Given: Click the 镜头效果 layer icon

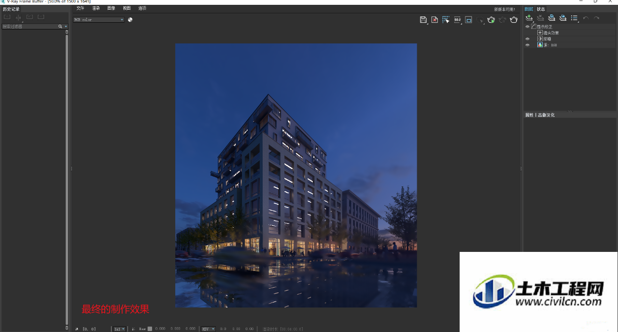Looking at the screenshot, I should tap(540, 33).
